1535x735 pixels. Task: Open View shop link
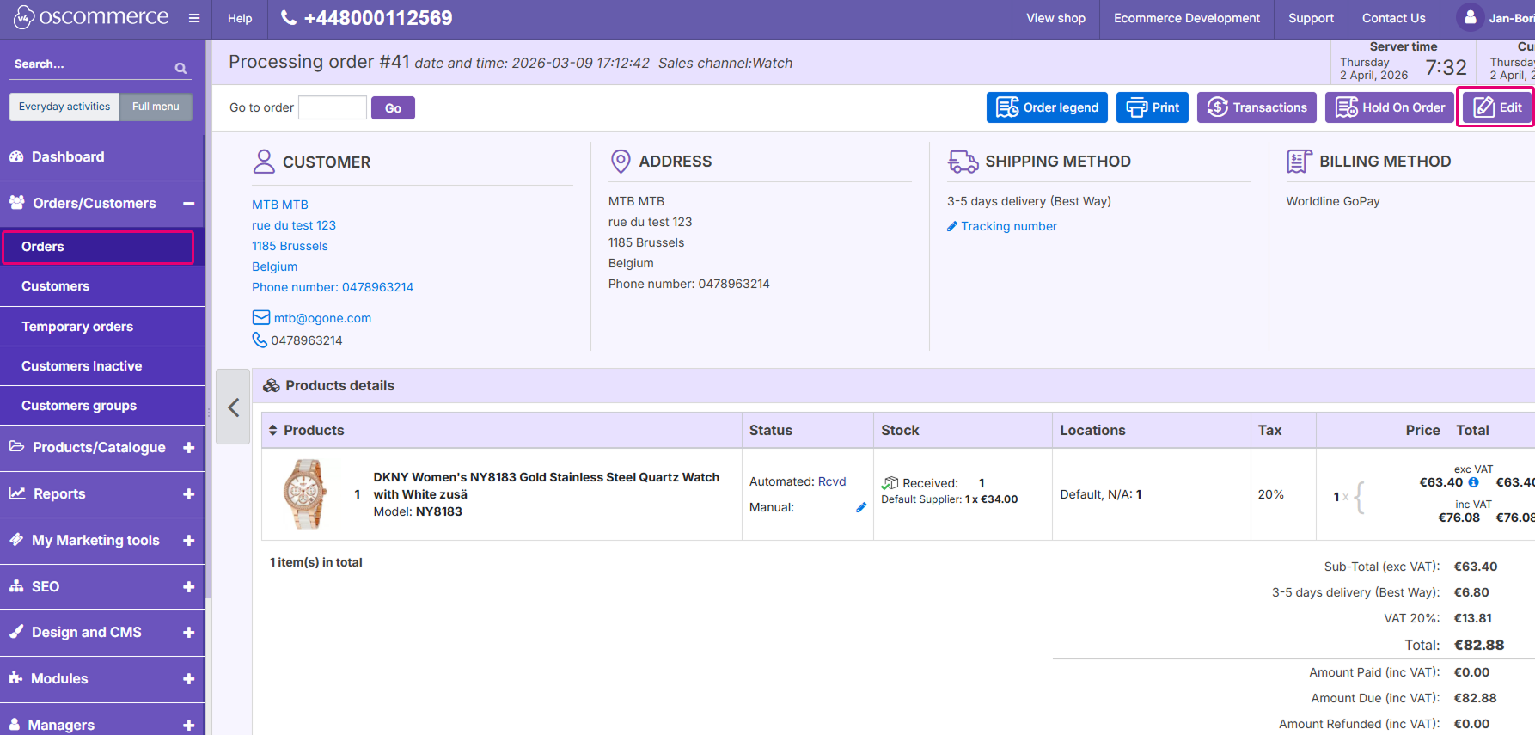coord(1055,18)
